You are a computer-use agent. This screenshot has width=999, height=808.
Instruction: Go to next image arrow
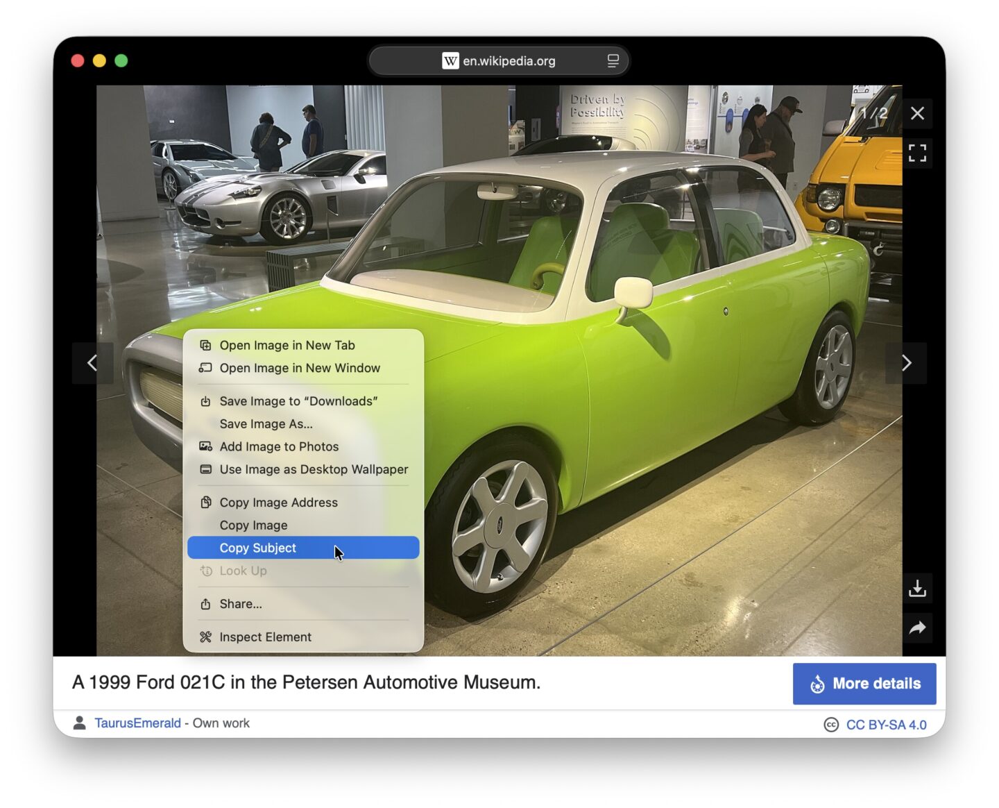click(906, 362)
